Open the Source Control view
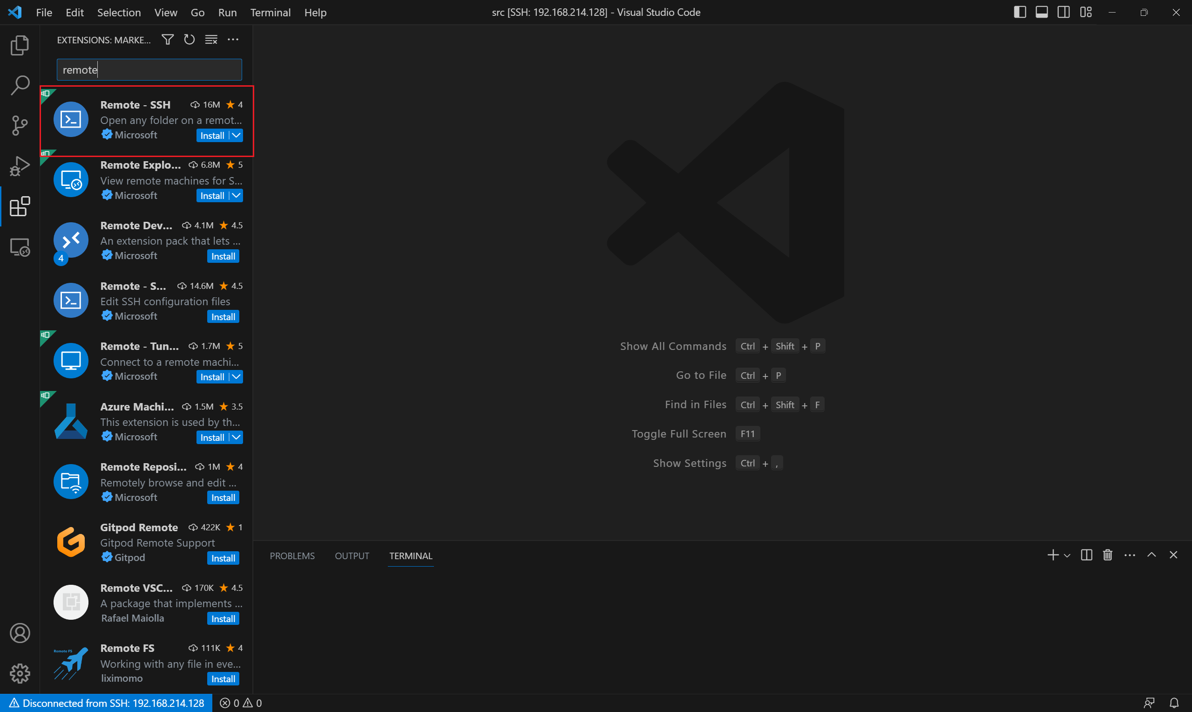This screenshot has width=1192, height=712. 20,126
